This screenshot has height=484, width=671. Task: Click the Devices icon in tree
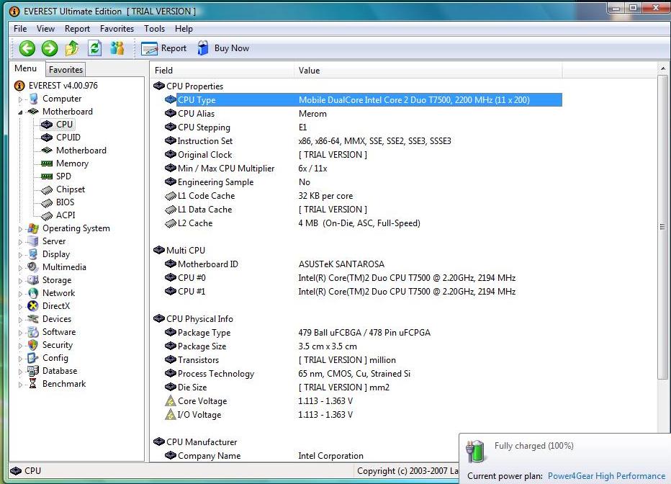coord(32,319)
